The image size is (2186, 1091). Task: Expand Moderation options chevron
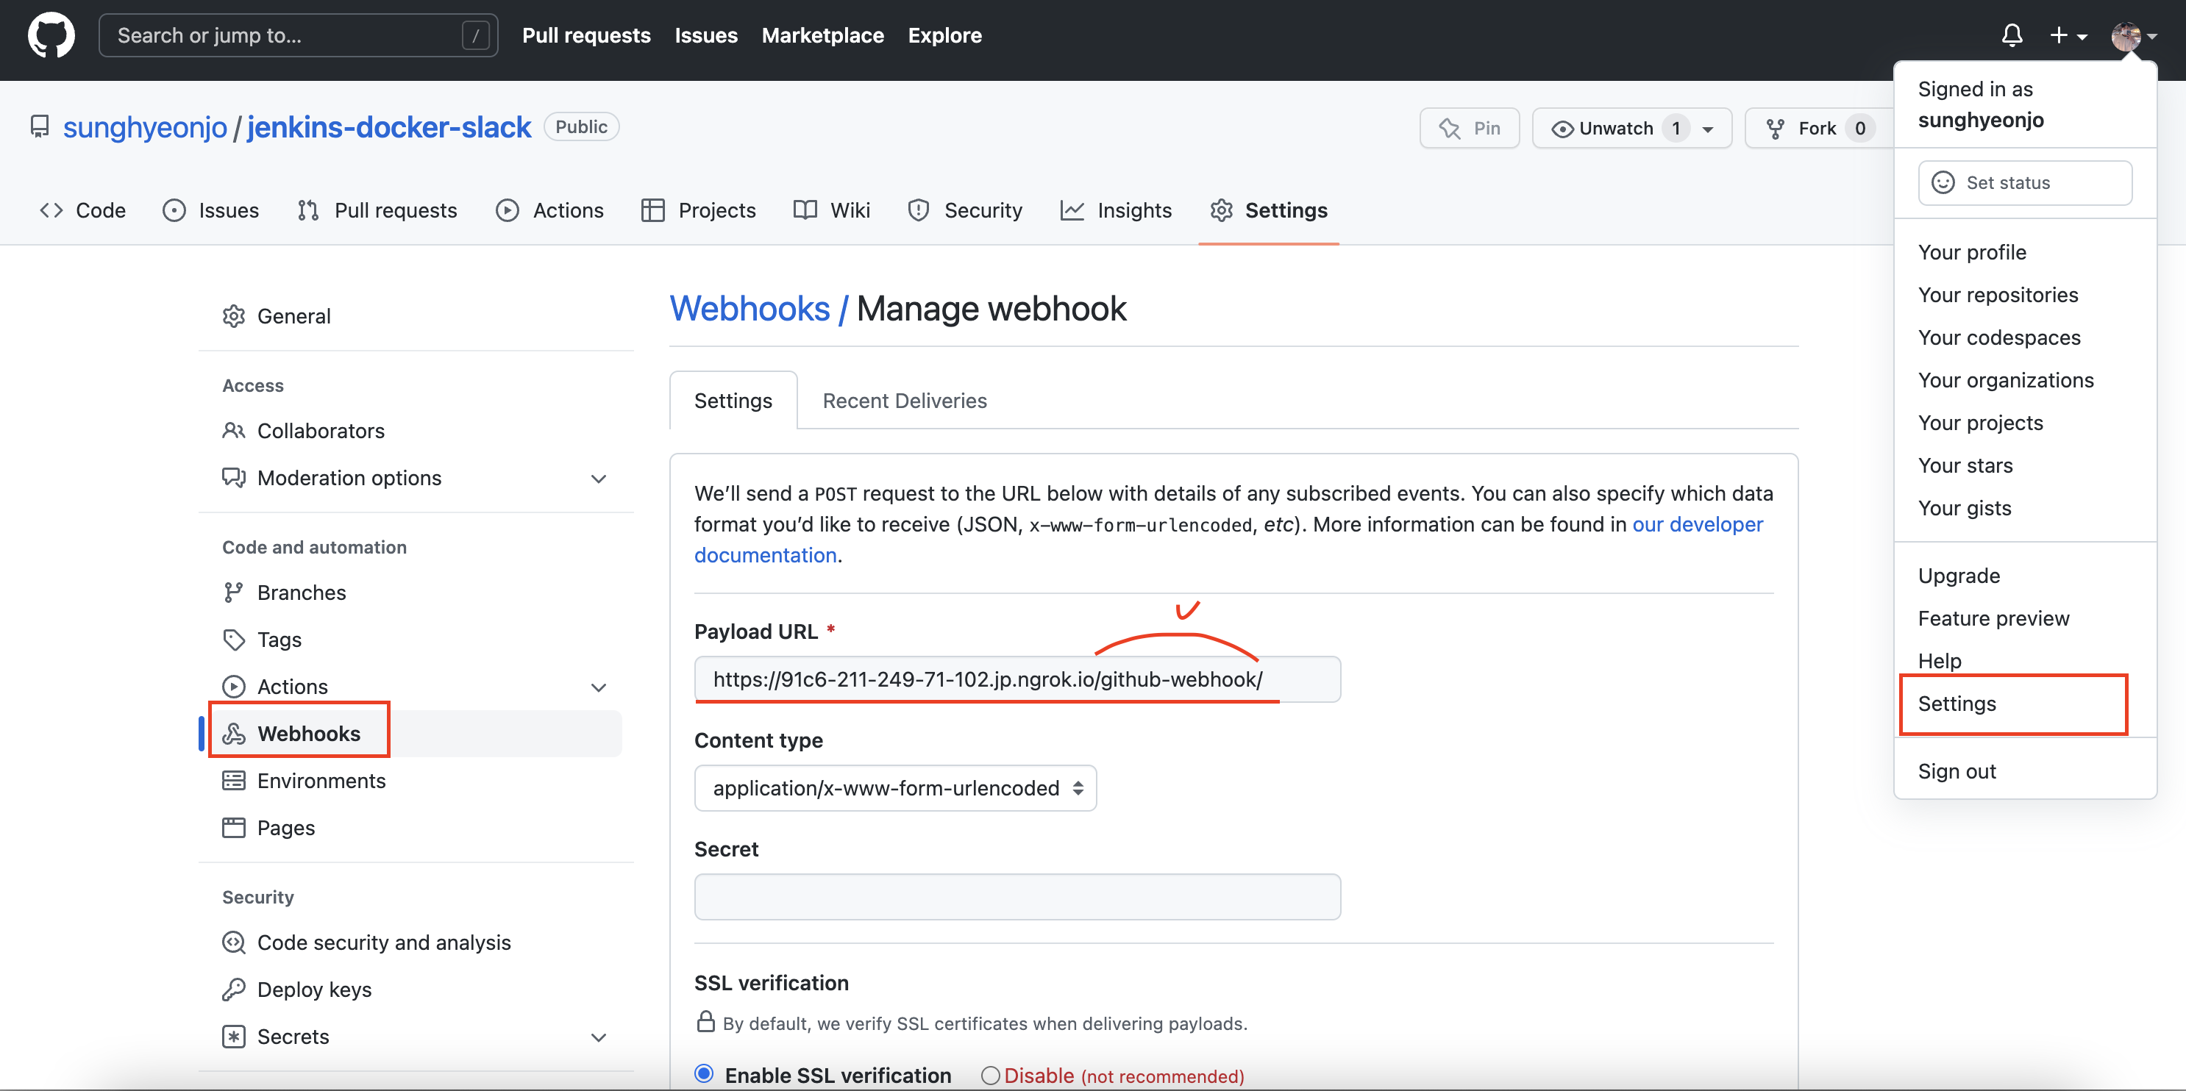(598, 479)
